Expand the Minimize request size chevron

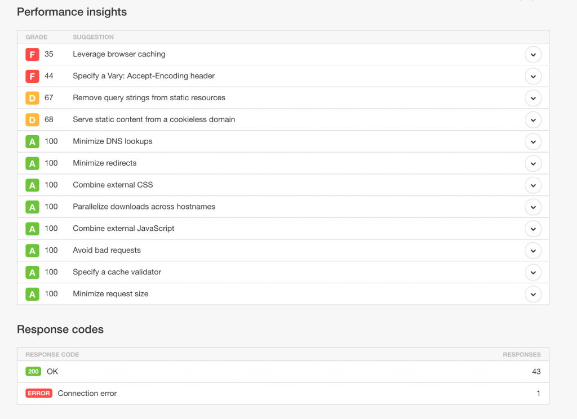(x=533, y=295)
